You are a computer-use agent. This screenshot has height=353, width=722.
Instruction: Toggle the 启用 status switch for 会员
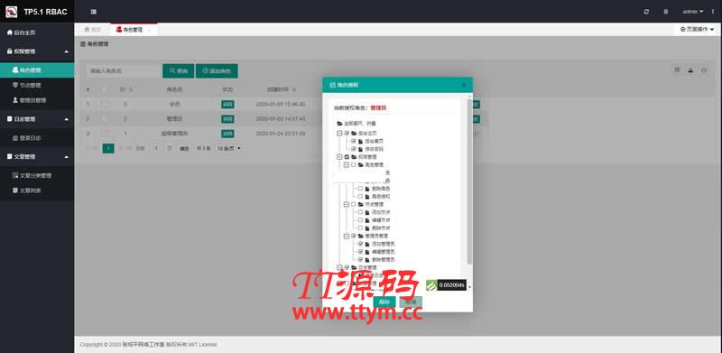(227, 105)
